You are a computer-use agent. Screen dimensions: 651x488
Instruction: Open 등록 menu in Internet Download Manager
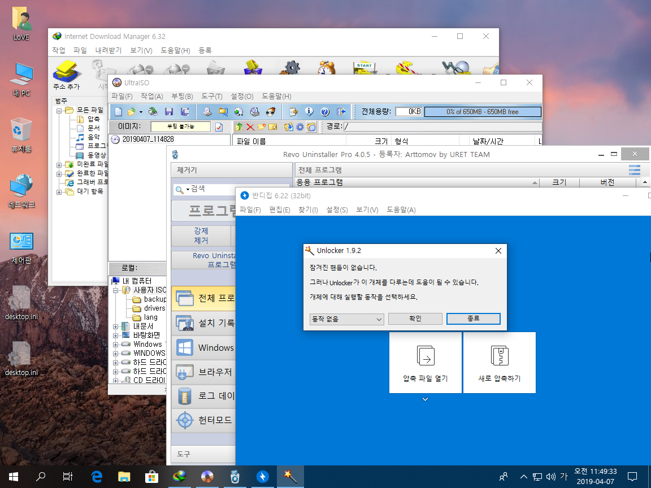point(205,50)
